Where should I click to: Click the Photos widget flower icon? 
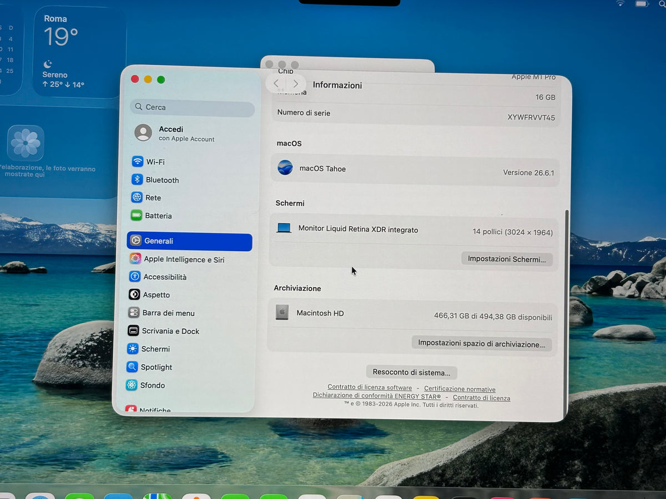point(26,143)
